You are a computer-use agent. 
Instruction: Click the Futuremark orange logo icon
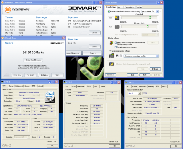point(8,9)
